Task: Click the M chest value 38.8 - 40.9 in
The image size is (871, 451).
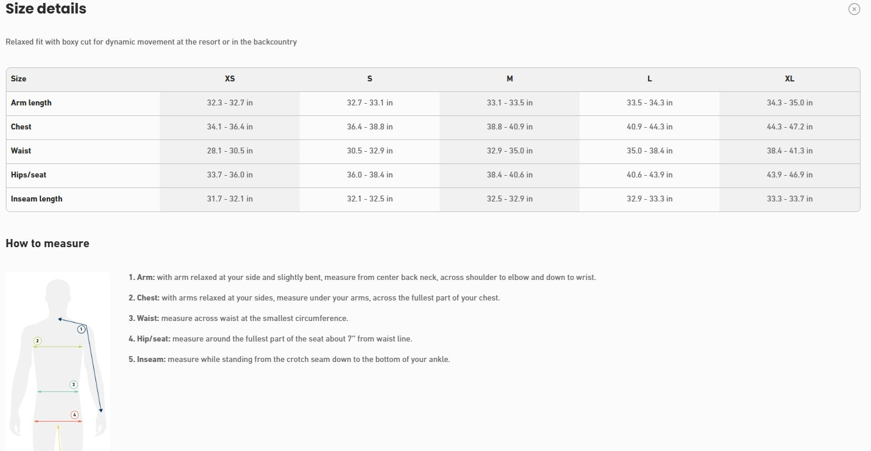Action: [509, 127]
